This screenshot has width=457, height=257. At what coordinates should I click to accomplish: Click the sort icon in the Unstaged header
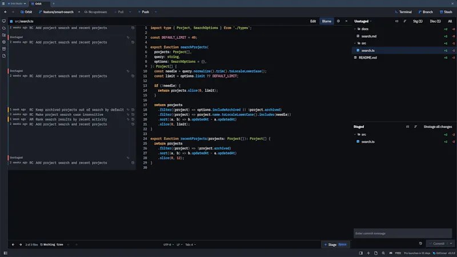pyautogui.click(x=405, y=21)
